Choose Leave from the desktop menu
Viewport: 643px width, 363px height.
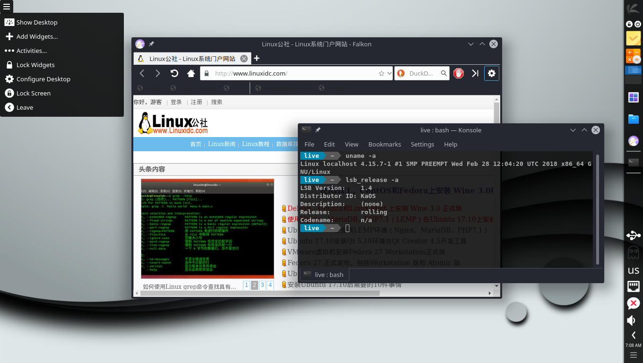[62, 107]
